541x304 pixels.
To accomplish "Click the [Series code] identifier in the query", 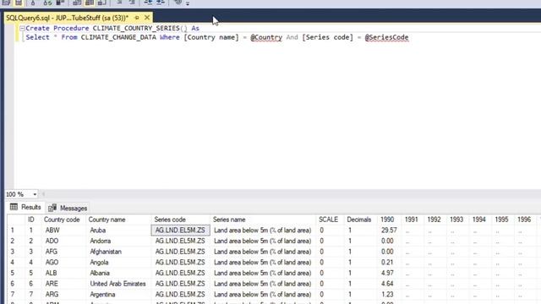I will click(x=327, y=37).
